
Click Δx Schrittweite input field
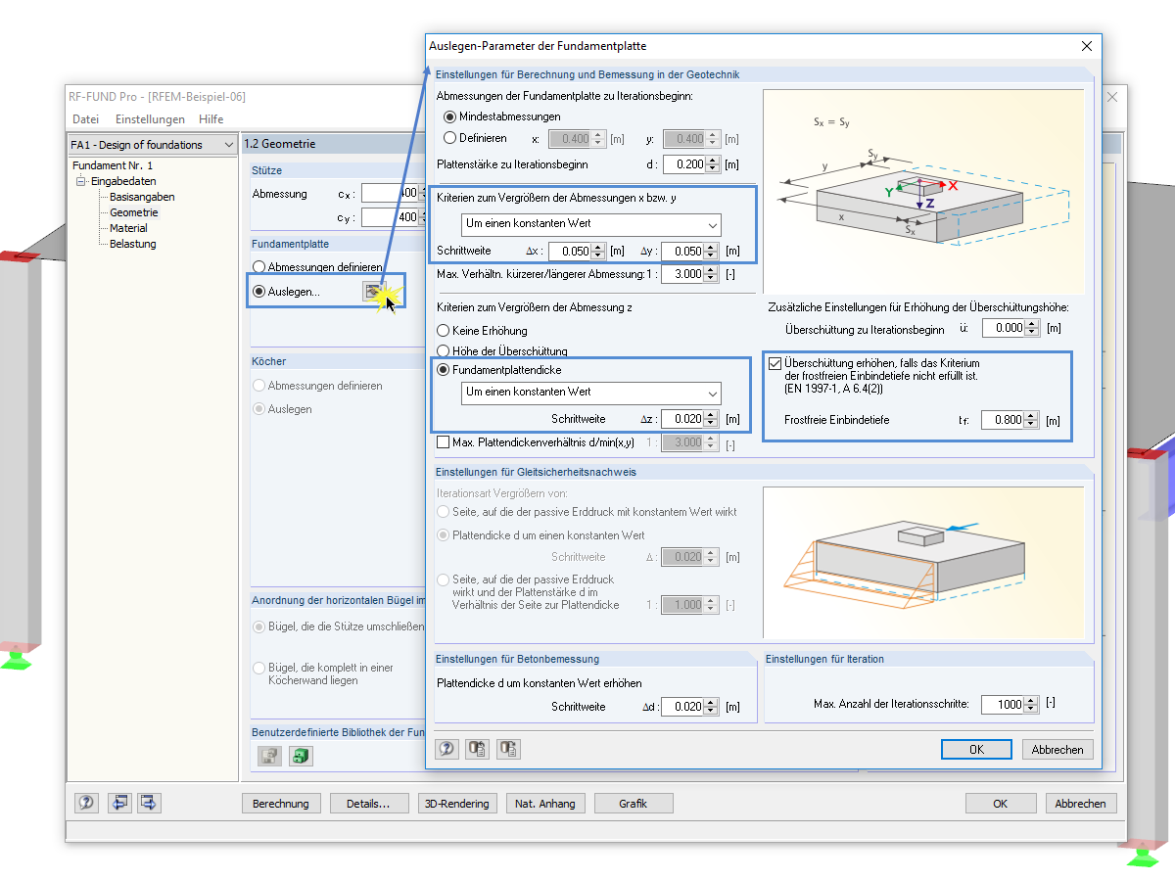pos(570,252)
